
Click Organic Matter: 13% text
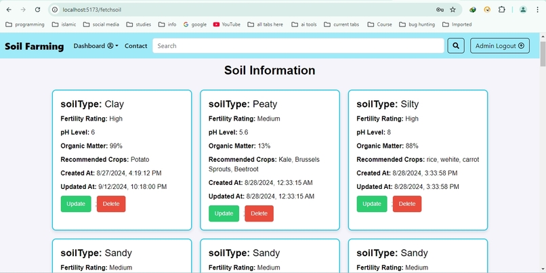tap(240, 146)
